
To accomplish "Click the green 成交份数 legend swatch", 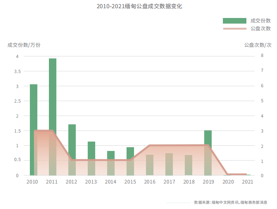I will (234, 21).
